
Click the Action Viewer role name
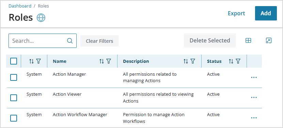(x=67, y=94)
